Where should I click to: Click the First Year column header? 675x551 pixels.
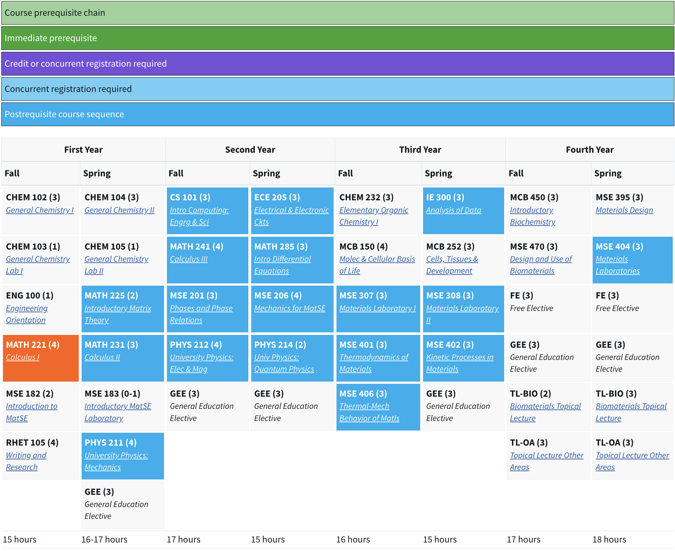point(83,150)
